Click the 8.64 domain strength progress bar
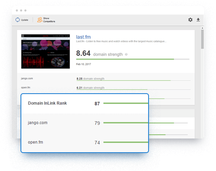 tap(133, 59)
